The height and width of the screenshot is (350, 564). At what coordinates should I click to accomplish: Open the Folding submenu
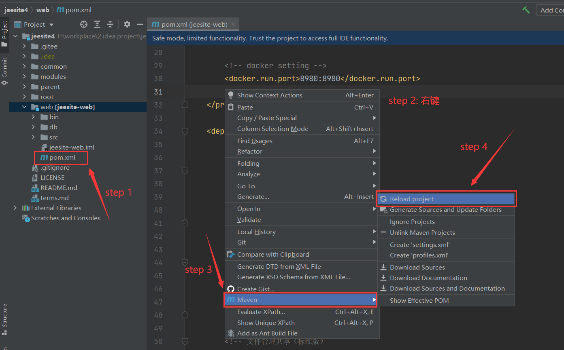pyautogui.click(x=302, y=163)
